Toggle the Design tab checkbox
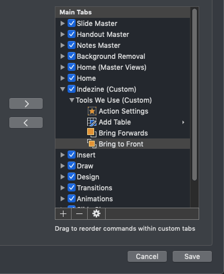 (72, 177)
